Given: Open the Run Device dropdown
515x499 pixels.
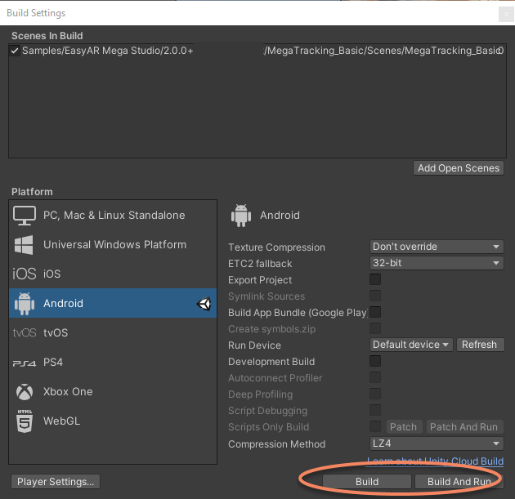Looking at the screenshot, I should click(x=411, y=345).
